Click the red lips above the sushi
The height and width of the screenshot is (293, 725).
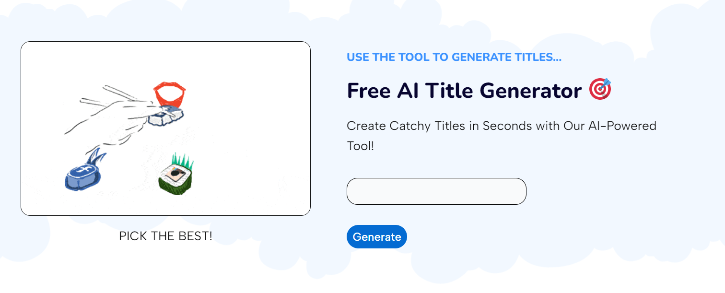pyautogui.click(x=170, y=94)
